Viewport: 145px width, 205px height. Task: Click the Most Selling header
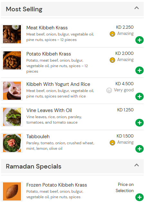pyautogui.click(x=72, y=9)
